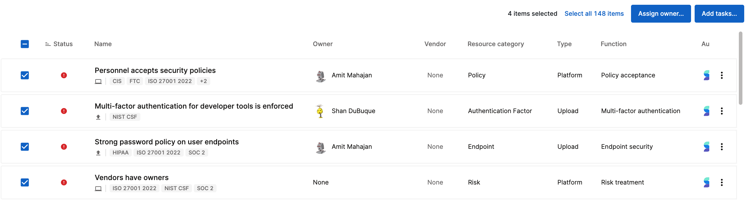Uncheck the Vendors have owners checkbox
Screen dimensions: 746x200
click(25, 182)
